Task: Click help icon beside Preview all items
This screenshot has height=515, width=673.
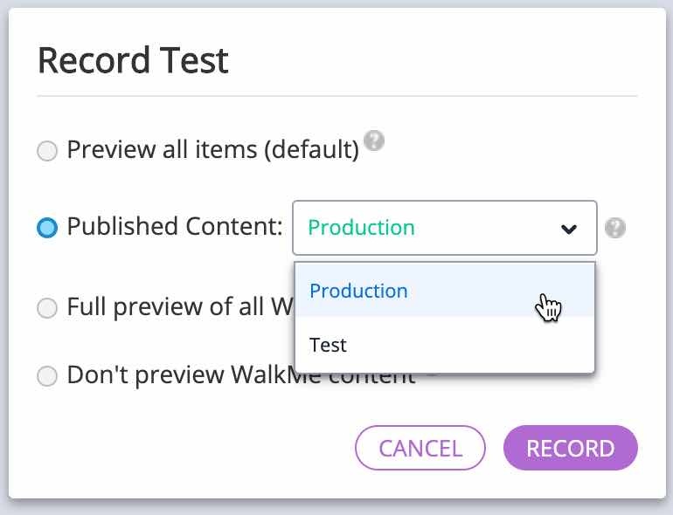Action: [374, 141]
